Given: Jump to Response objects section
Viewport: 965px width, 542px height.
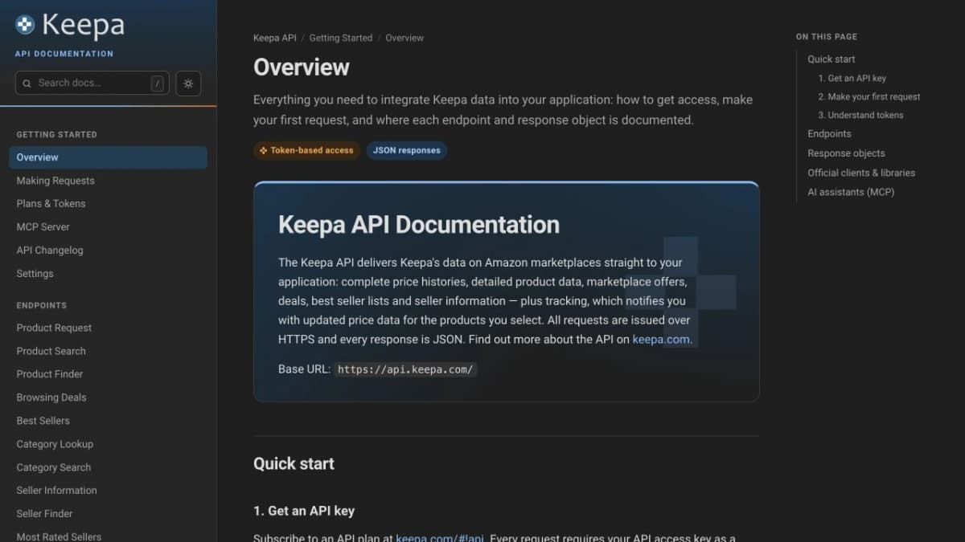Looking at the screenshot, I should (846, 153).
